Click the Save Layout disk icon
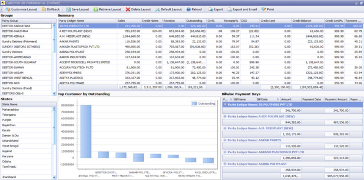The image size is (364, 180). click(68, 9)
